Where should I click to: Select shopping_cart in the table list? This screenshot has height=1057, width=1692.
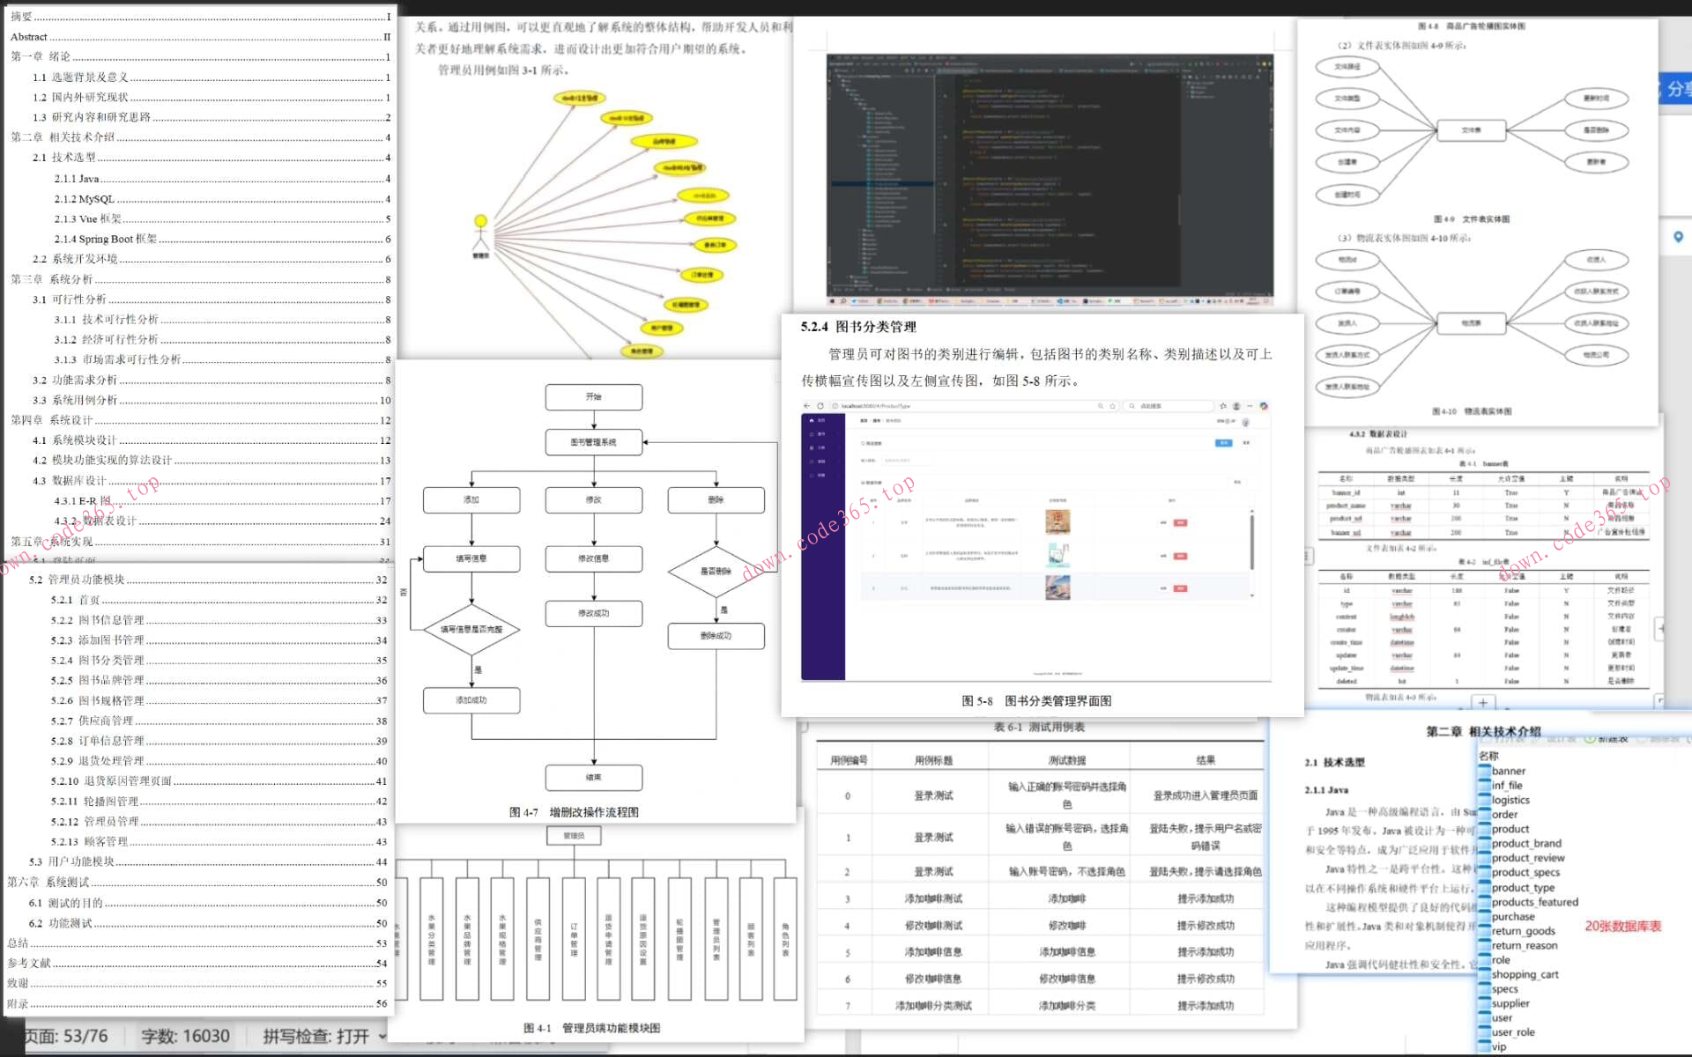(1525, 974)
